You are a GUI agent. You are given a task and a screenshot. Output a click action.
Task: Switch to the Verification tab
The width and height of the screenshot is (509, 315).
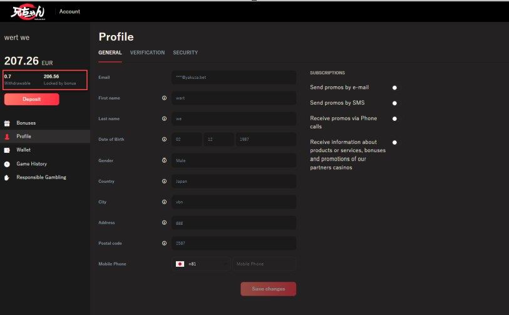147,53
